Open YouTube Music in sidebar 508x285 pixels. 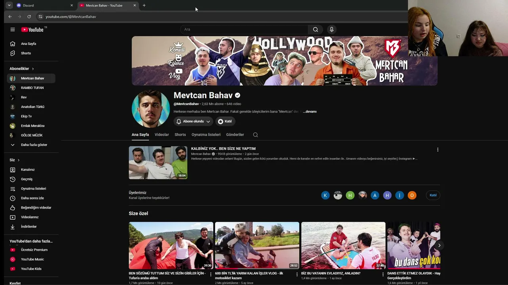(31, 259)
